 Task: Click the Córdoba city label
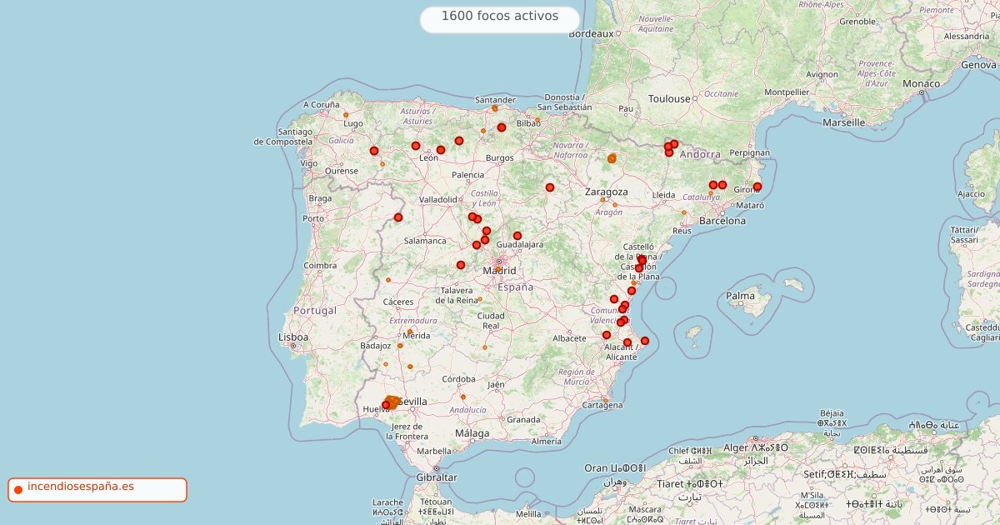coord(458,379)
